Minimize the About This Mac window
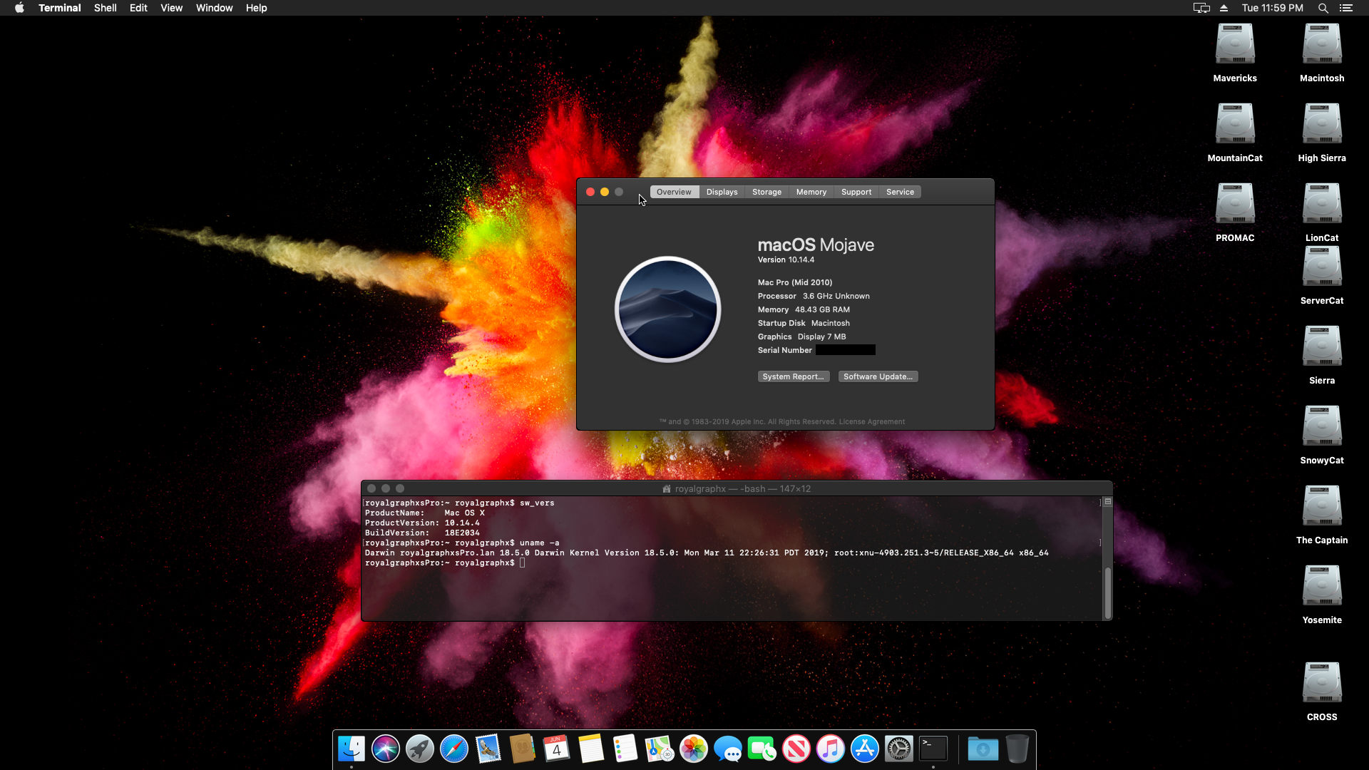The height and width of the screenshot is (770, 1369). [x=605, y=192]
